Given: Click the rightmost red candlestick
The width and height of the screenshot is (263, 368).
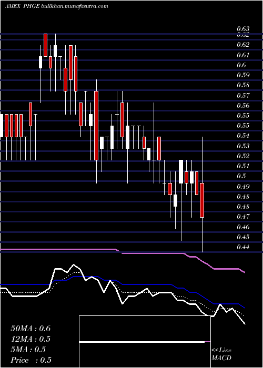Looking at the screenshot, I should click(x=202, y=200).
